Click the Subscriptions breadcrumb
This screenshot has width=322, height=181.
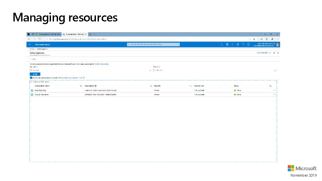42,49
